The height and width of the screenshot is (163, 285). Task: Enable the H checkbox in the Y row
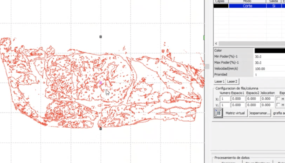tap(278, 105)
